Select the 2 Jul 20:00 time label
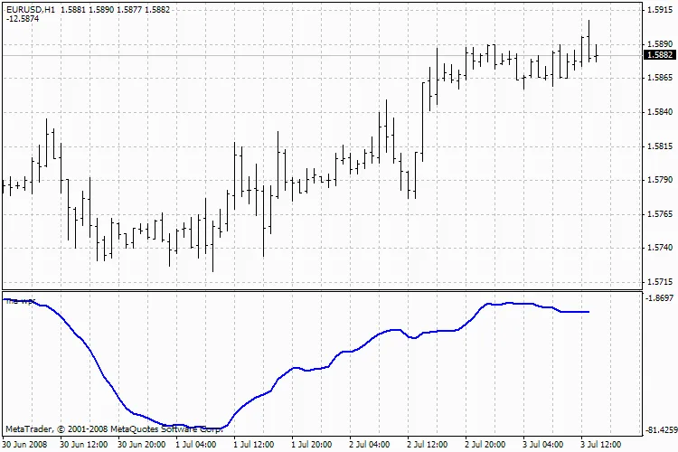This screenshot has width=678, height=452. tap(485, 445)
